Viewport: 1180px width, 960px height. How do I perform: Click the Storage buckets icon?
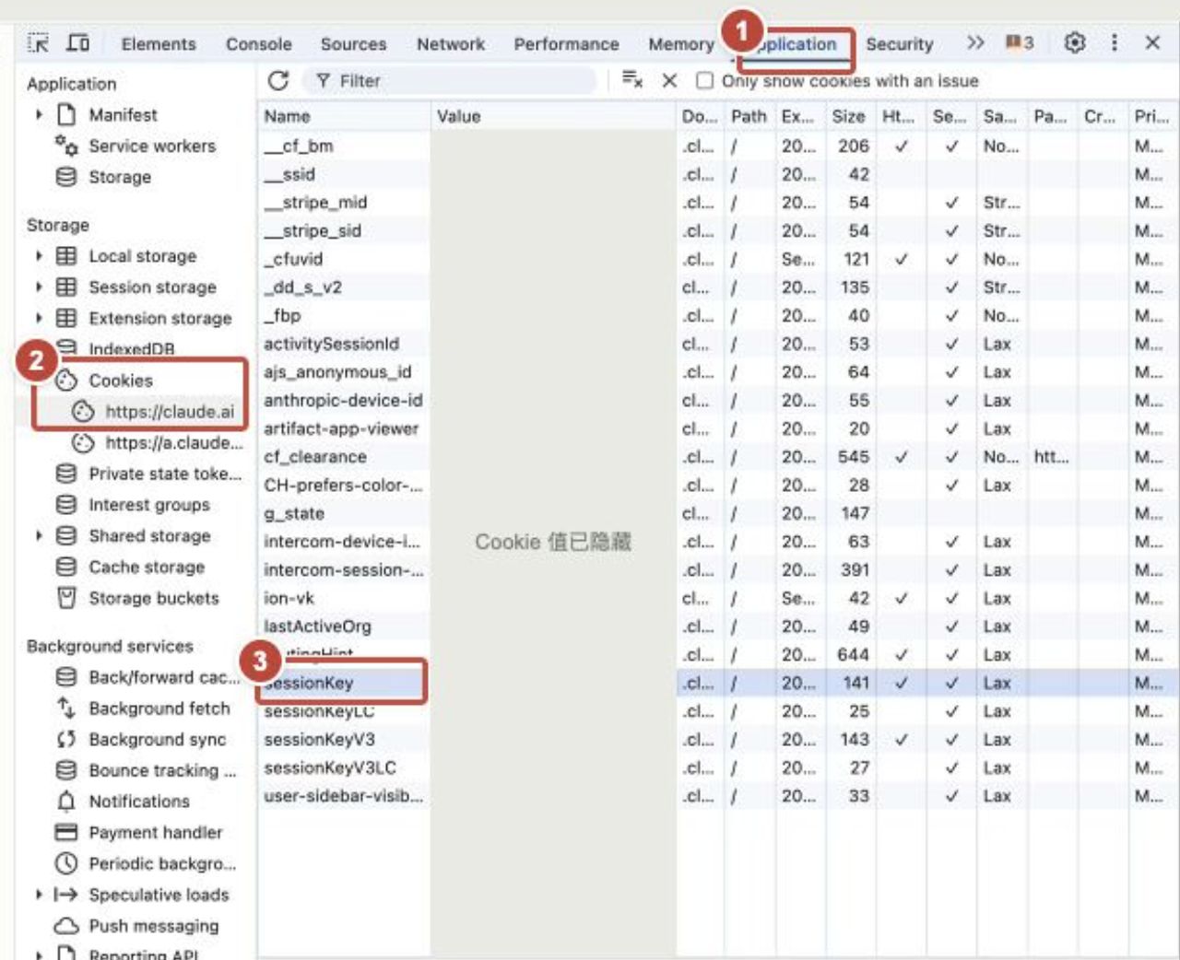tap(66, 598)
